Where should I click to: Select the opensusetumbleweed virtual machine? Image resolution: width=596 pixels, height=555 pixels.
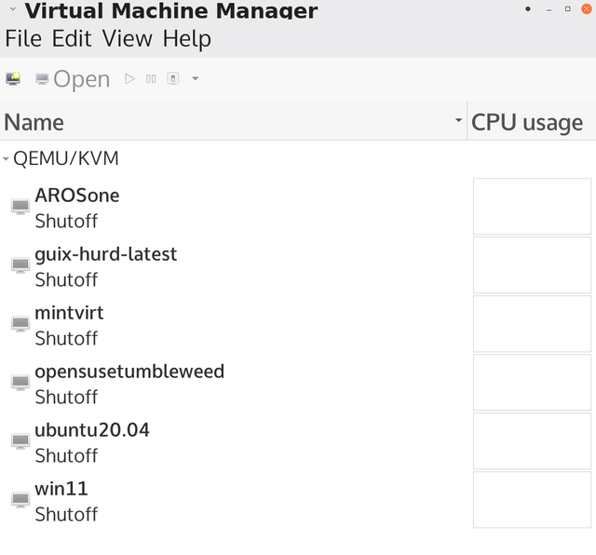(x=298, y=383)
